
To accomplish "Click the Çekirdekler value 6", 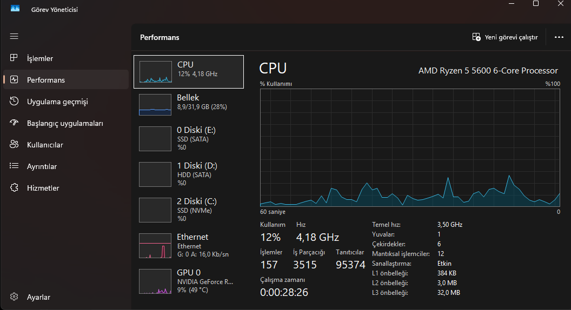I will pos(439,244).
